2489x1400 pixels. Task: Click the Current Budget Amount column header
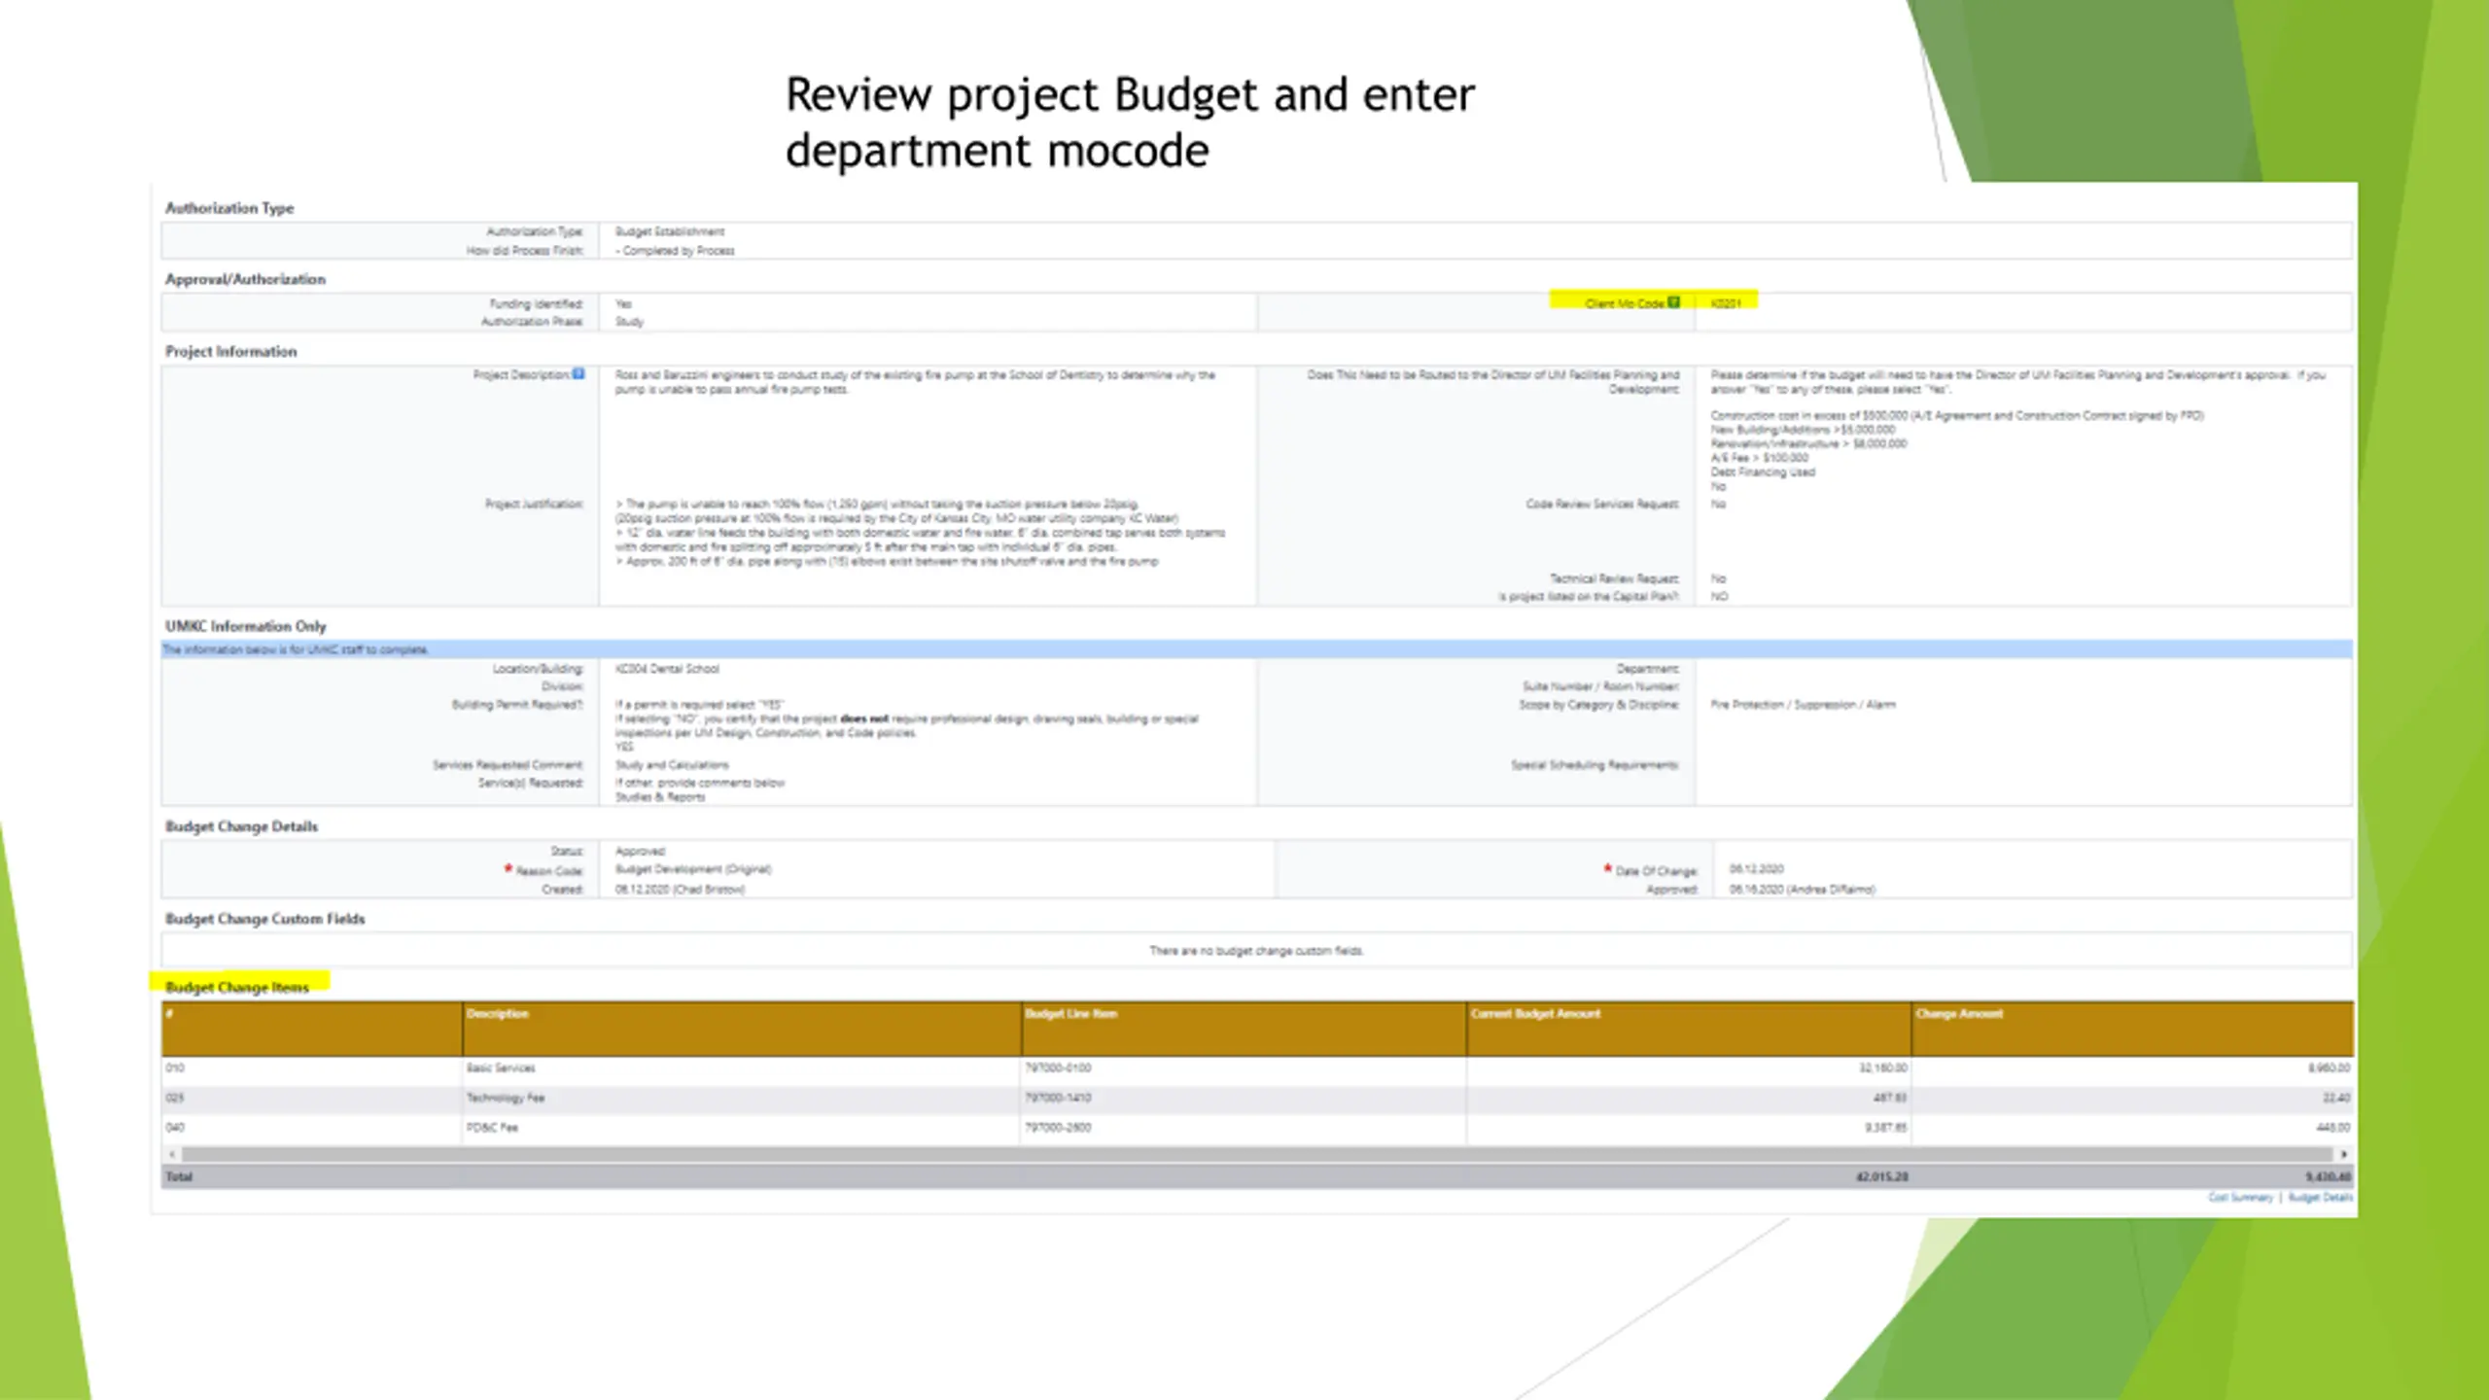click(1535, 1014)
